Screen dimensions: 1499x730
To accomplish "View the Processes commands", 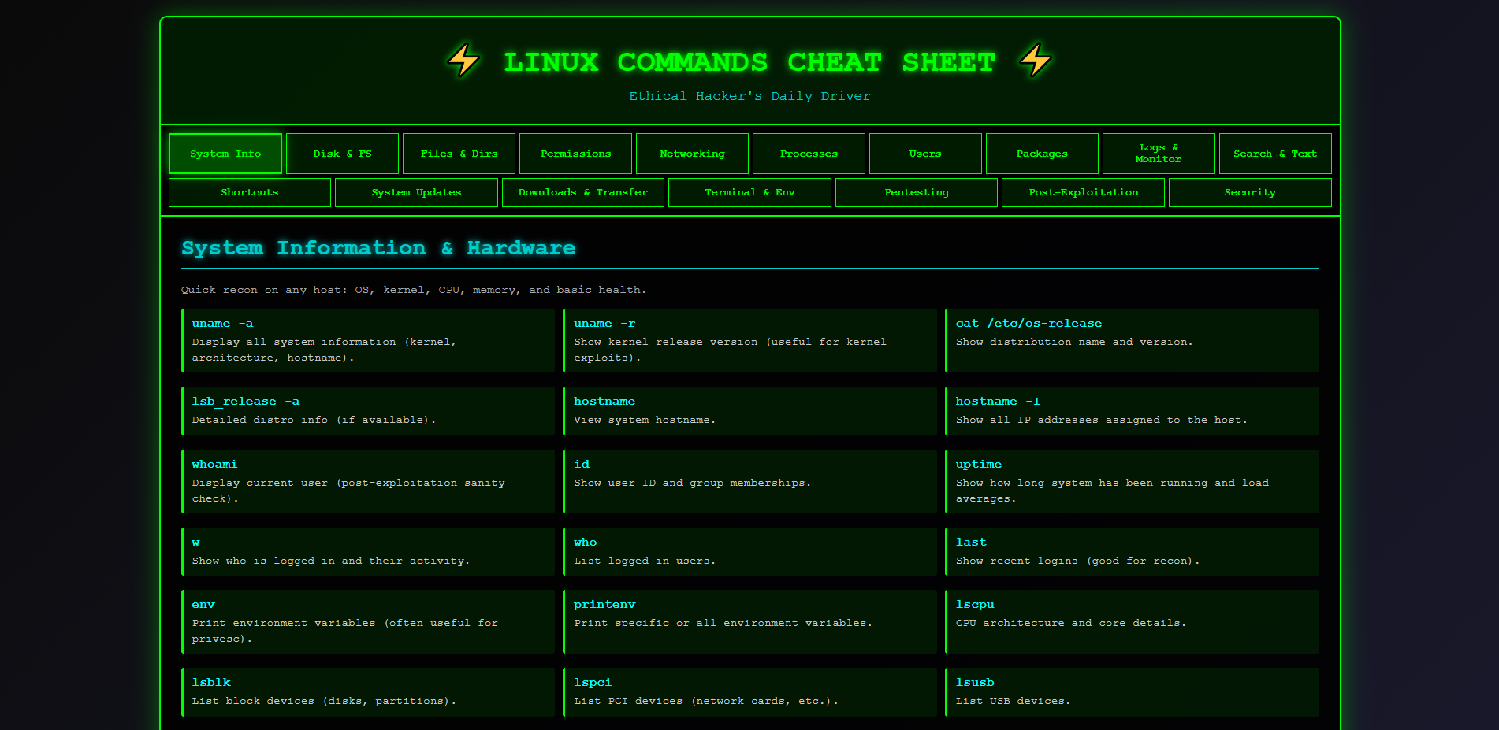I will [x=809, y=154].
